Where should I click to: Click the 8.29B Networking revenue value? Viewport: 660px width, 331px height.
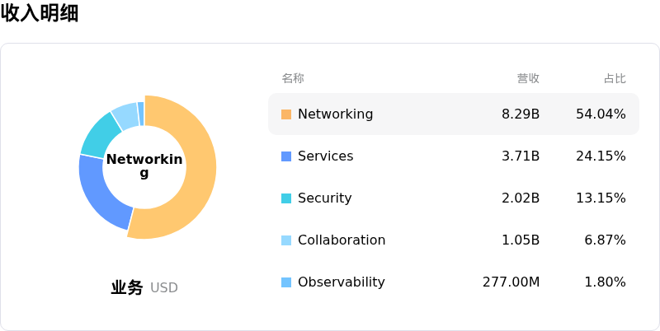click(521, 114)
